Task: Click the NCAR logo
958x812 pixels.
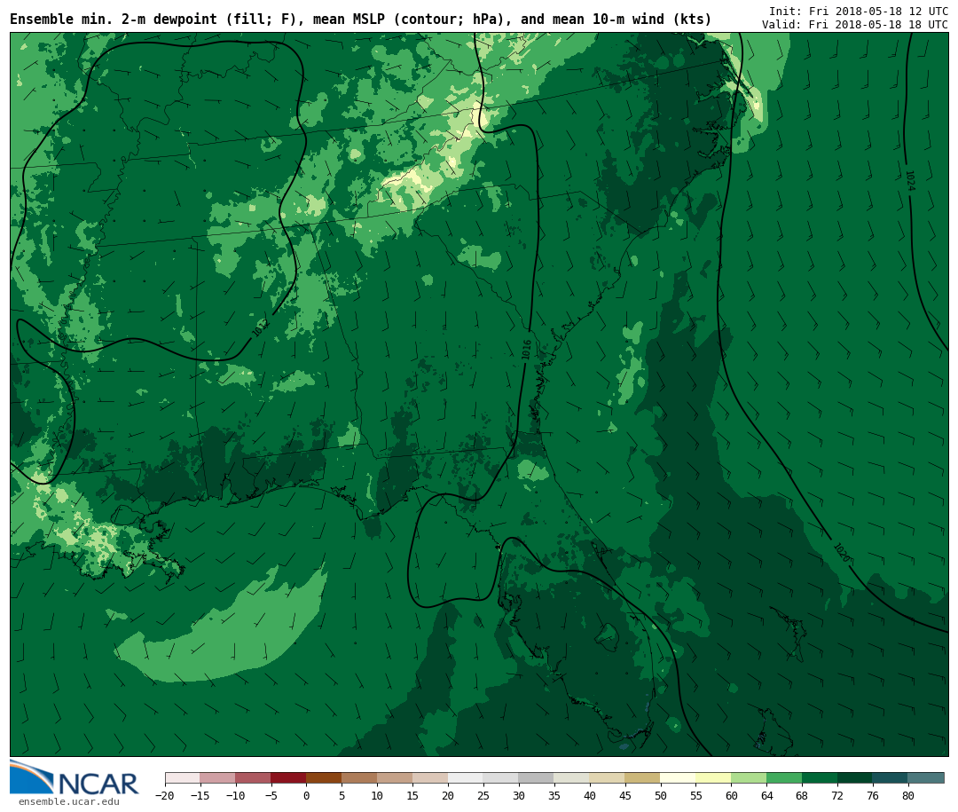Action: coord(75,778)
